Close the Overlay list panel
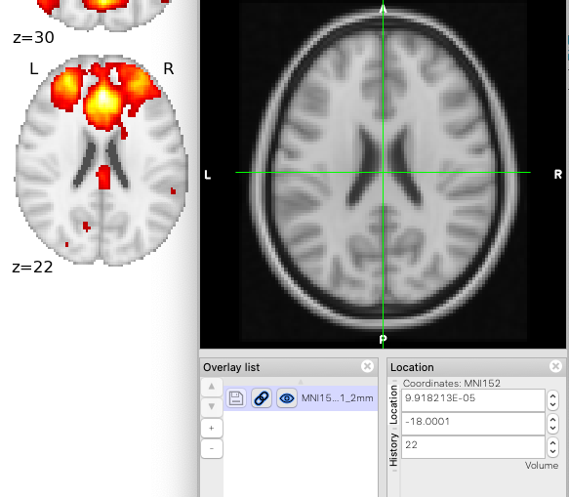The image size is (569, 497). [x=367, y=366]
